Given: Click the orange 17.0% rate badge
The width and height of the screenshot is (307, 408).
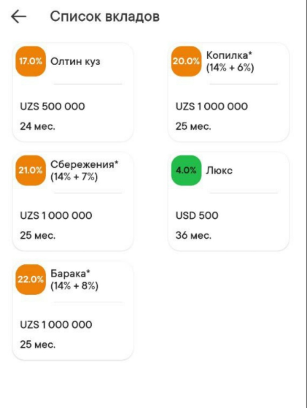Looking at the screenshot, I should [x=31, y=62].
